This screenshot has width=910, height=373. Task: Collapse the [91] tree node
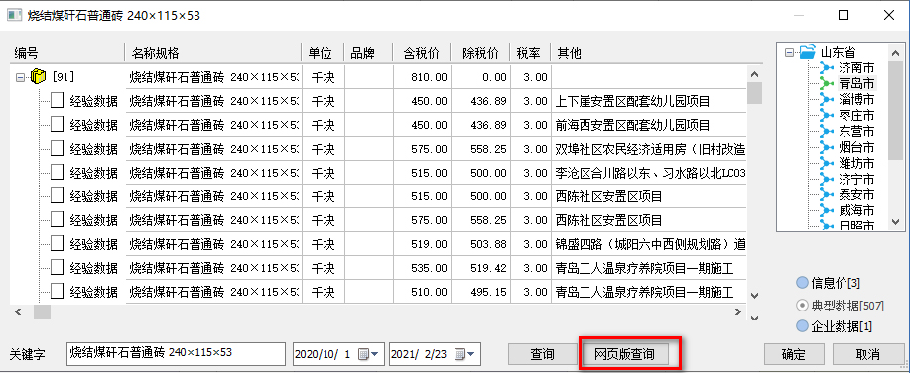20,77
